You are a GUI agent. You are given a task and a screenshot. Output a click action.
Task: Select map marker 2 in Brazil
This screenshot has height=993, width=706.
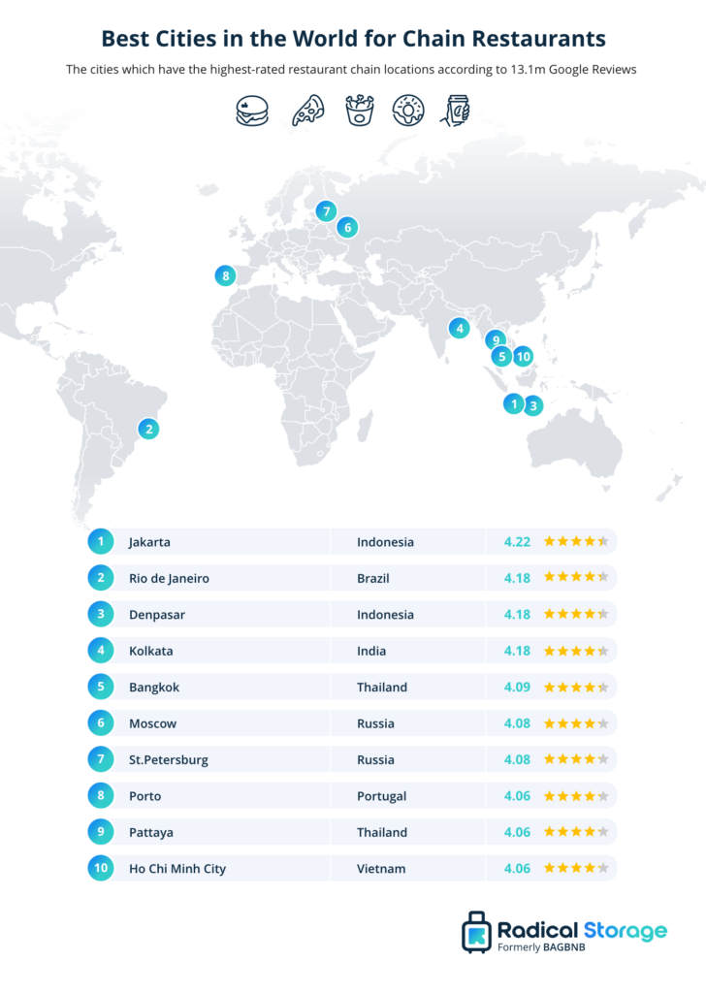pos(148,429)
